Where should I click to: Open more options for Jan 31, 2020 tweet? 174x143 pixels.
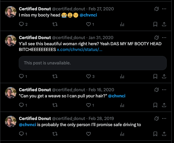[x=164, y=38]
